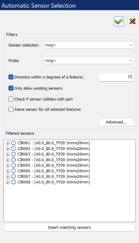The width and height of the screenshot is (139, 243).
Task: Disable Direction within x degrees checkbox
Action: 11,77
